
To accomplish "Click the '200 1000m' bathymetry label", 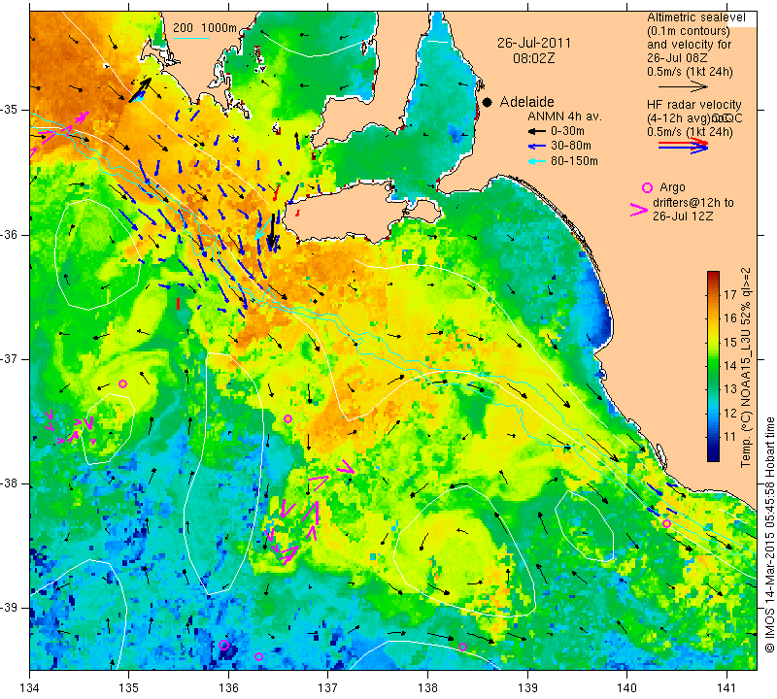I will [x=205, y=28].
